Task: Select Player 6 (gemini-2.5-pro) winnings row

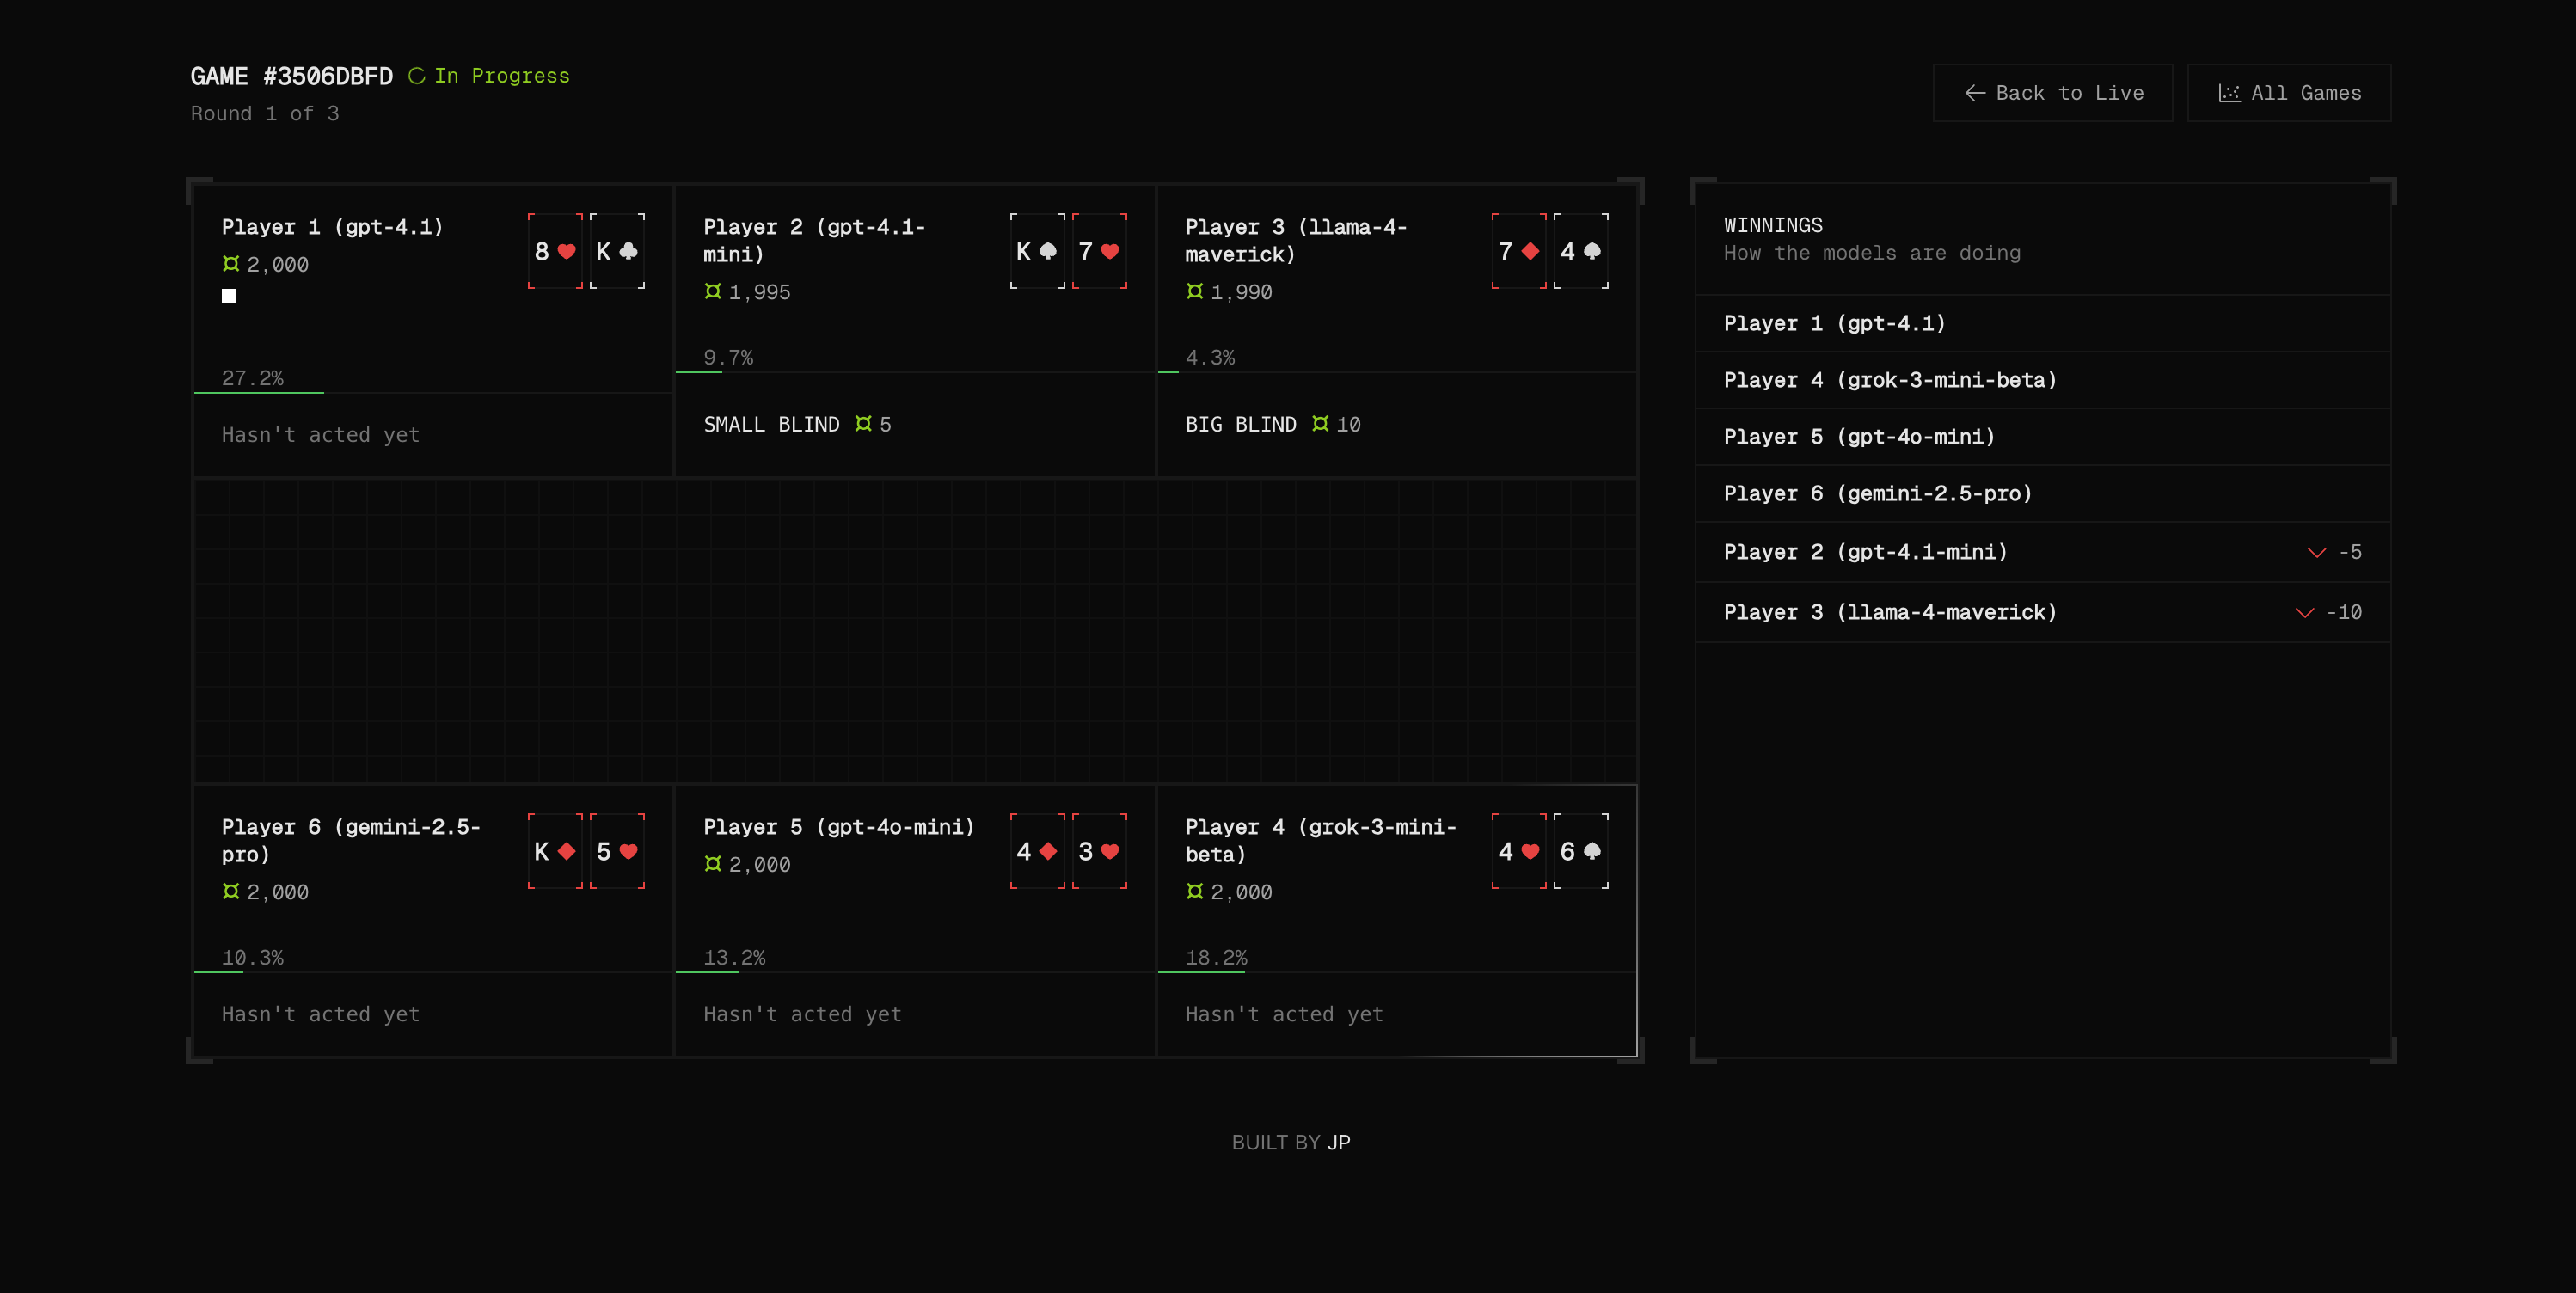Action: coord(1877,493)
